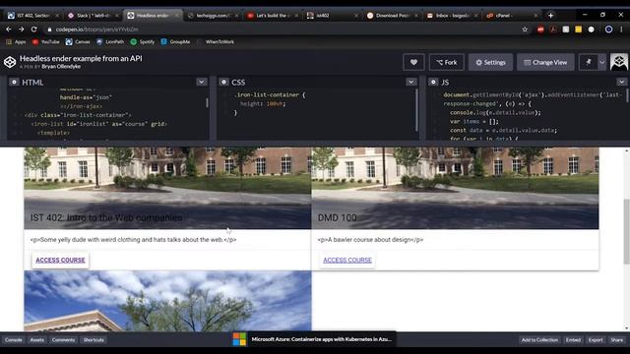
Task: Click the DMD 100 course card image
Action: click(x=455, y=188)
